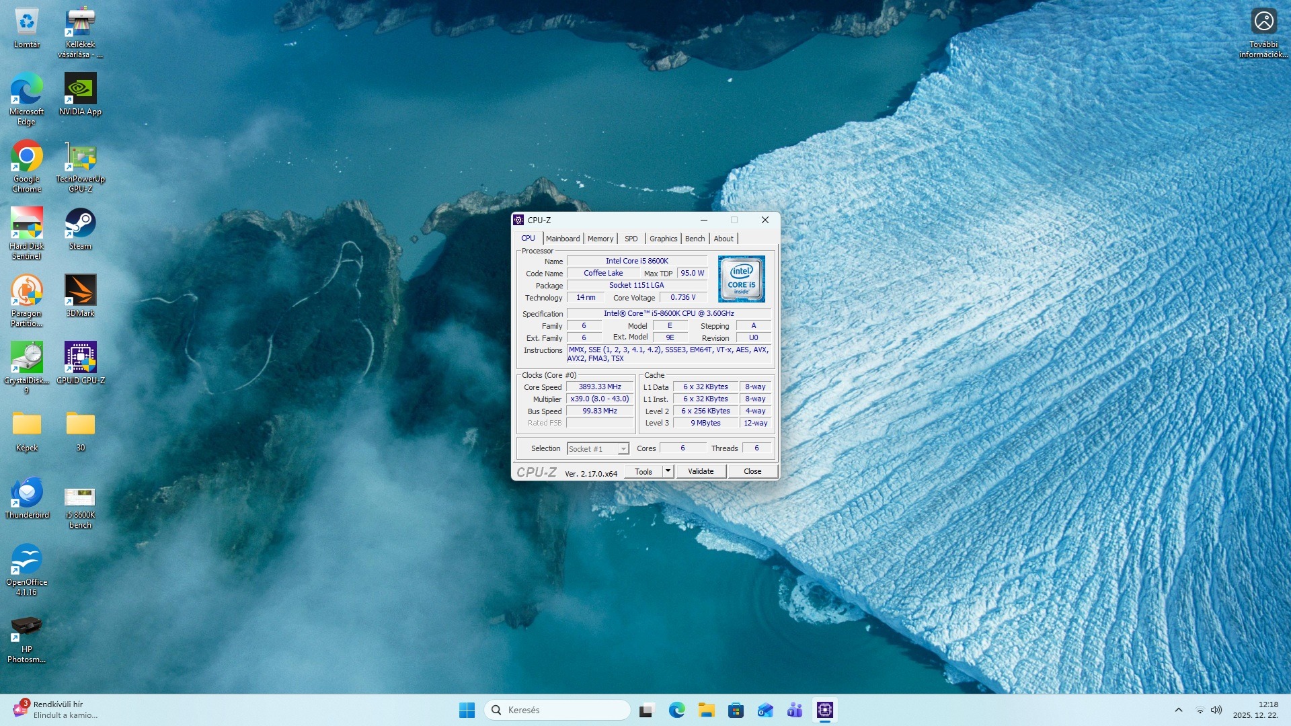Launch Steam from the desktop
This screenshot has height=726, width=1291.
[80, 224]
